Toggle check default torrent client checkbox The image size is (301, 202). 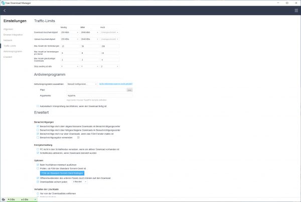[38, 168]
